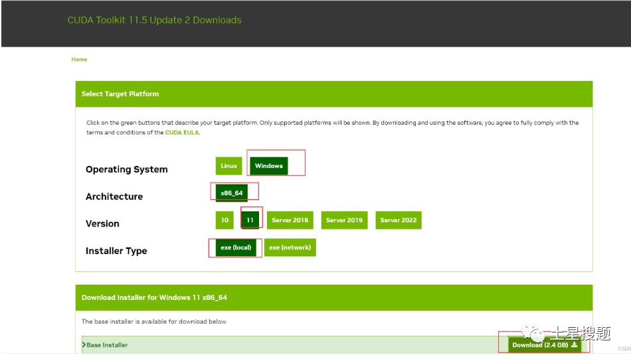This screenshot has width=631, height=361.
Task: Pick Windows version 11
Action: [250, 220]
